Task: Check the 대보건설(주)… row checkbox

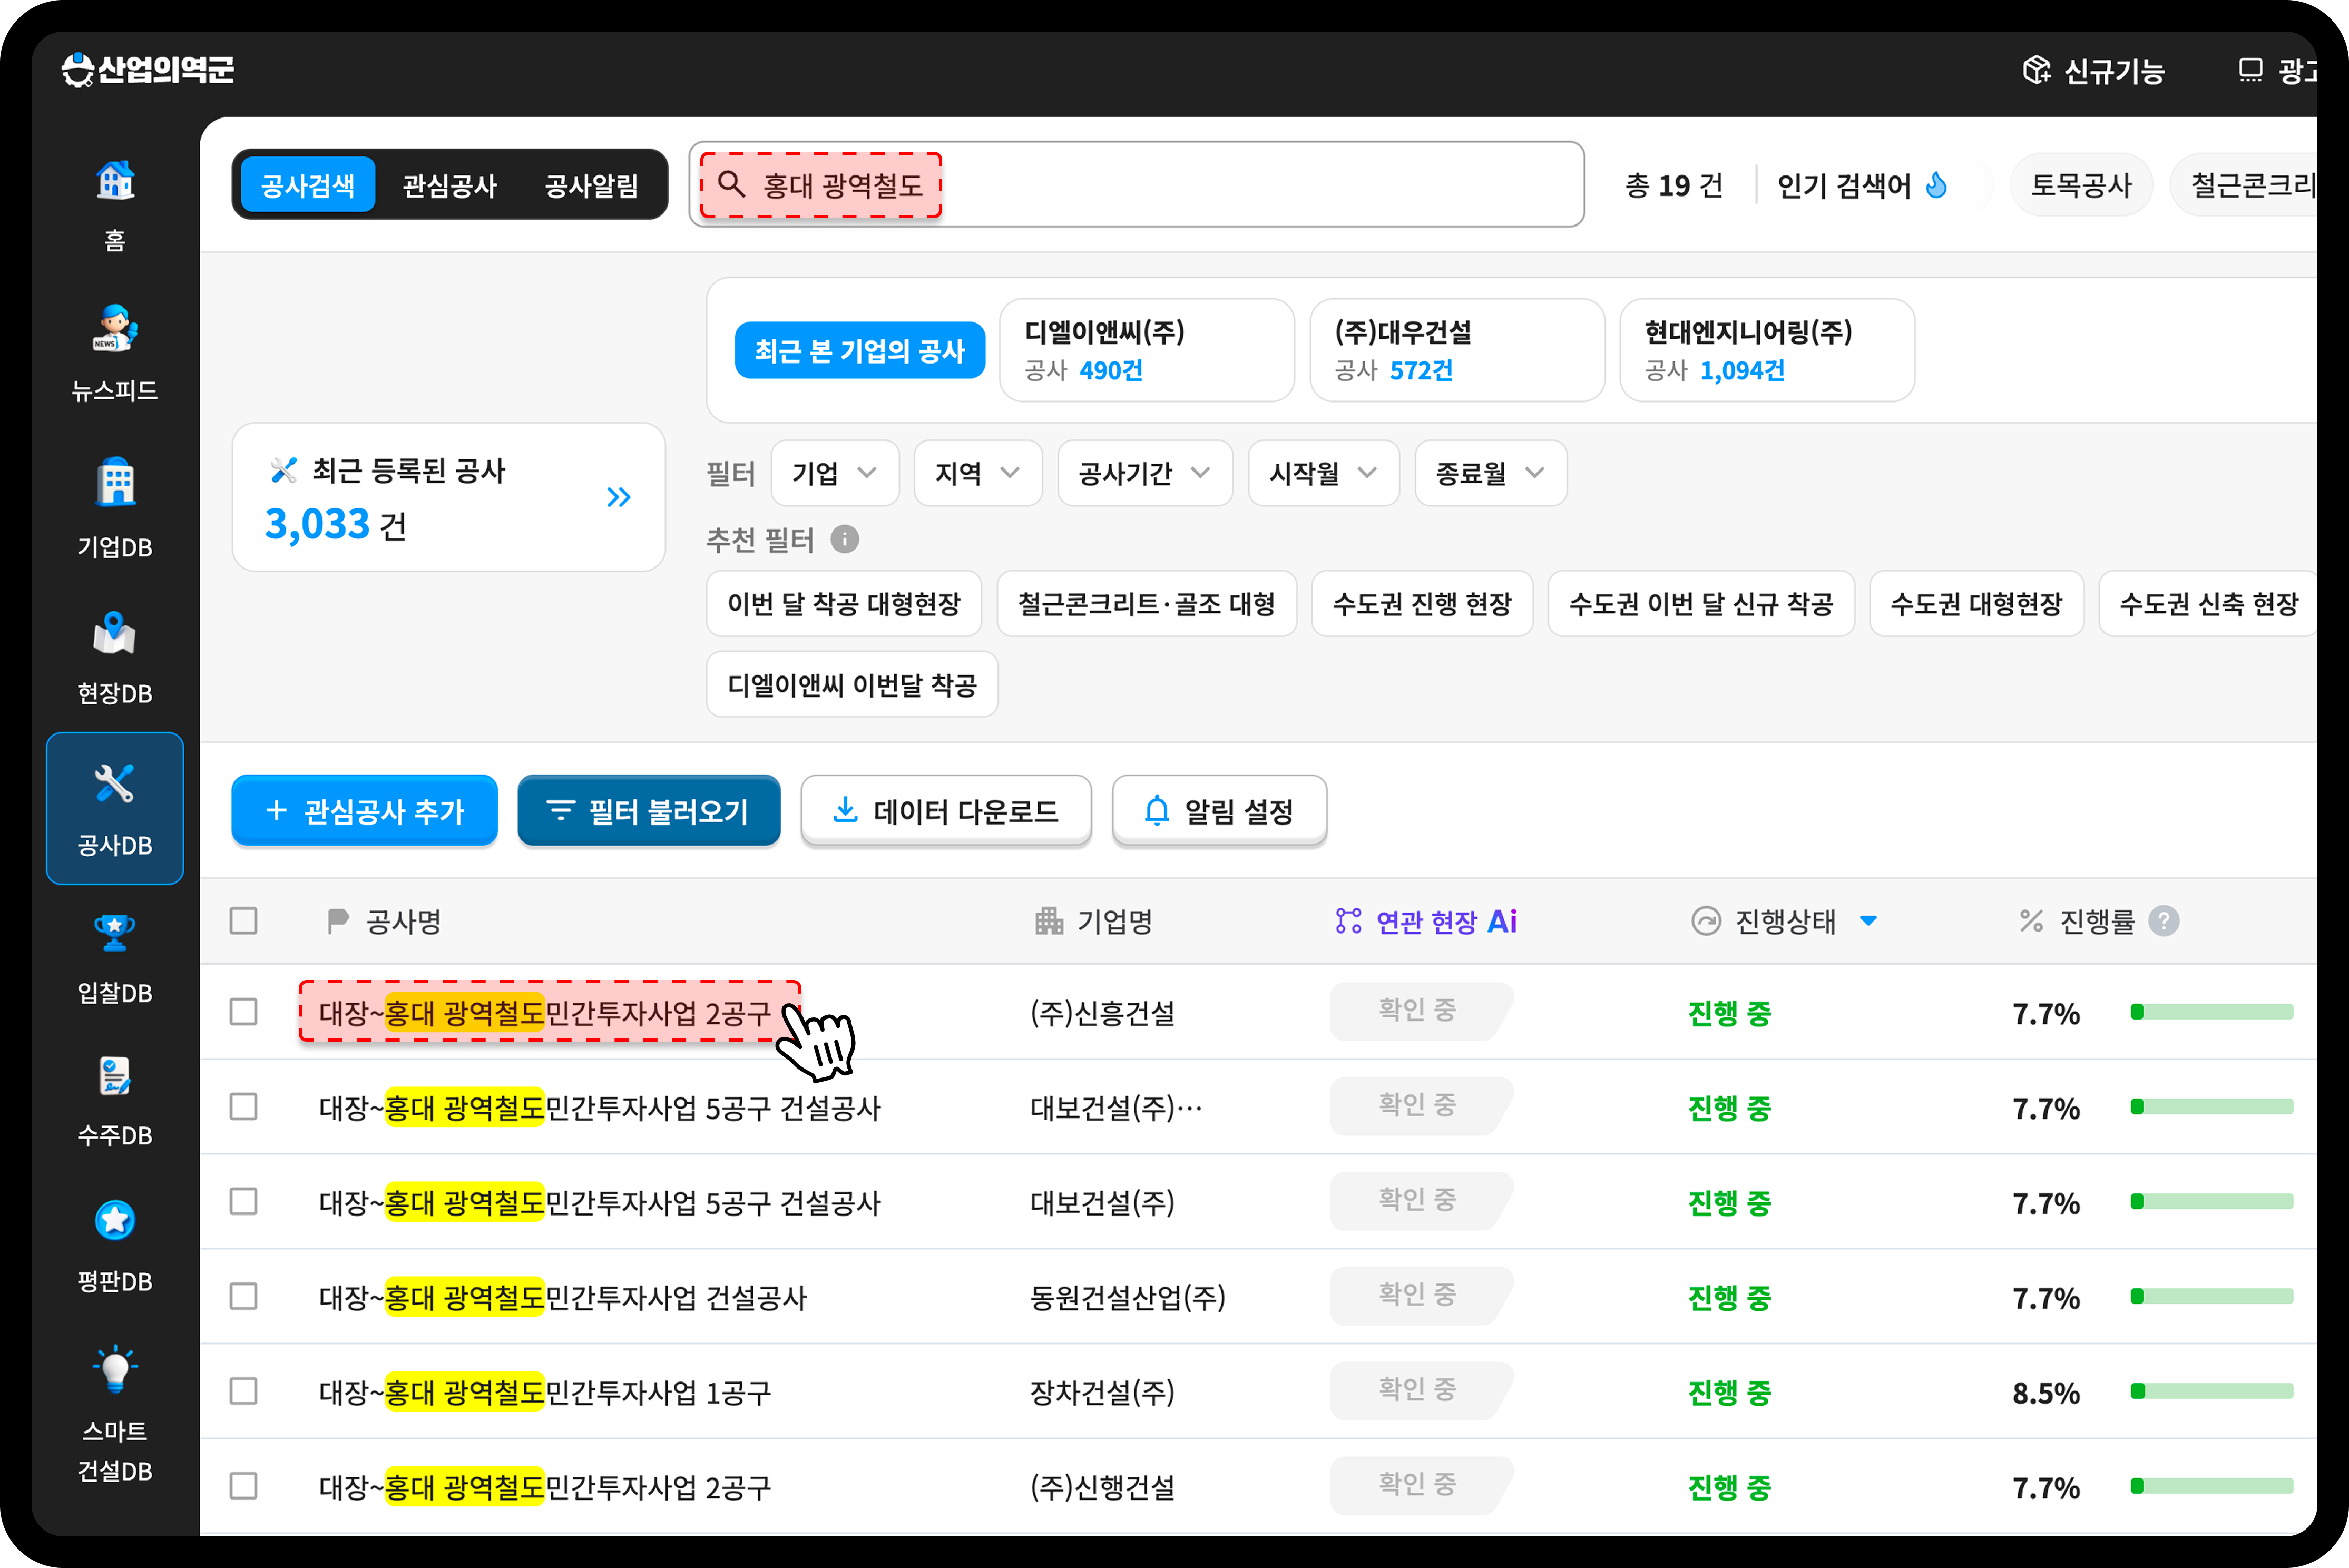Action: tap(243, 1107)
